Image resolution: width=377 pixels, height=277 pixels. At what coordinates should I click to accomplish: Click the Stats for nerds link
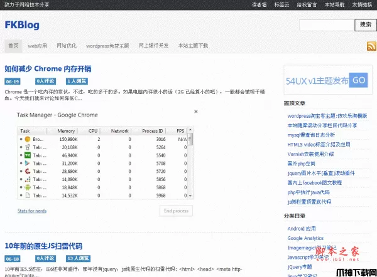point(32,211)
